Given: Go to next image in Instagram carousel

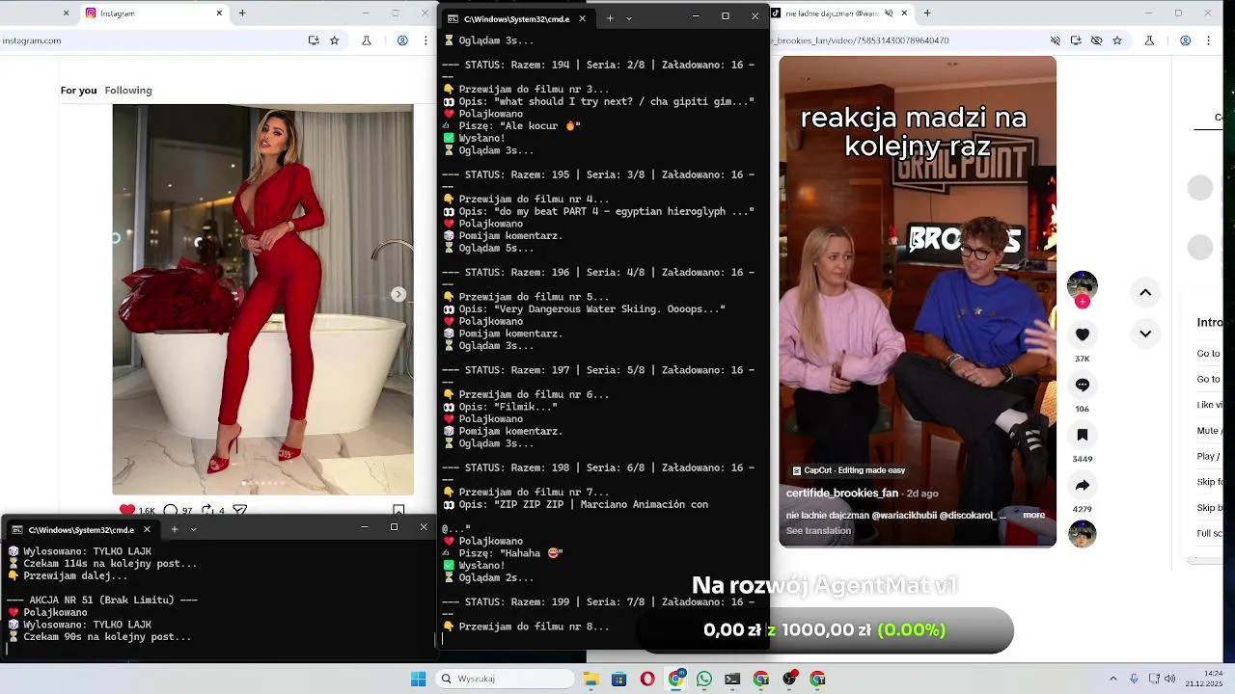Looking at the screenshot, I should 398,294.
